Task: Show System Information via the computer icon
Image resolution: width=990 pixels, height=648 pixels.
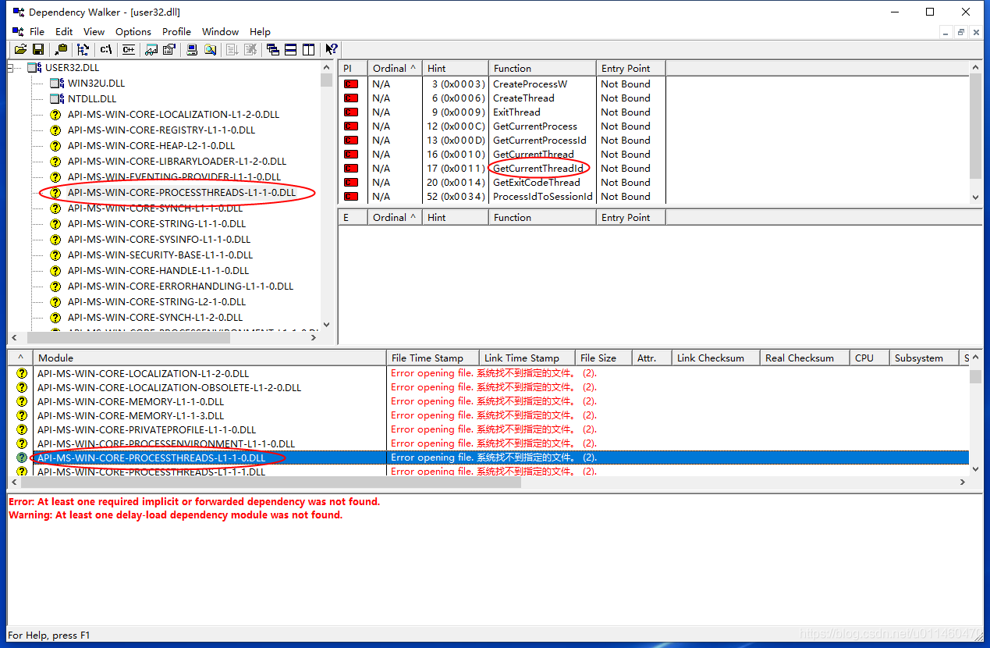Action: tap(192, 49)
